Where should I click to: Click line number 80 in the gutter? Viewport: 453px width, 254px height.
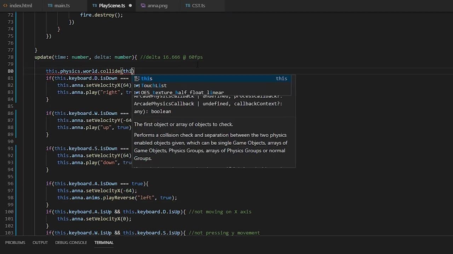coord(11,71)
